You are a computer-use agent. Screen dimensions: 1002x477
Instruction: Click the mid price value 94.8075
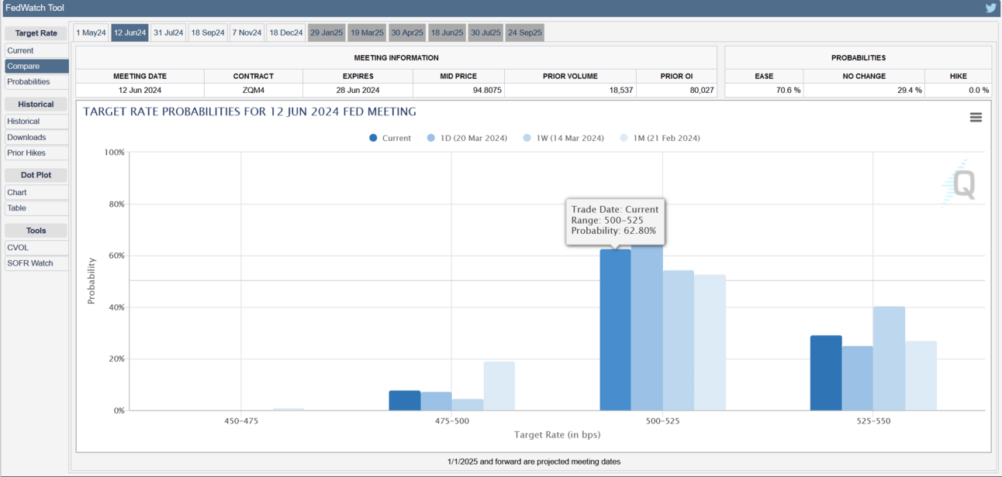click(x=487, y=91)
